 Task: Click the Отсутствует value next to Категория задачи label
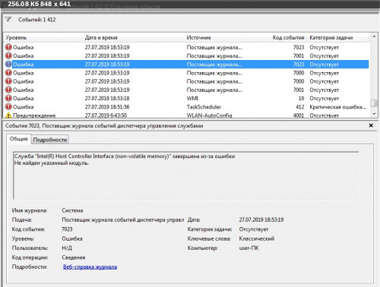coord(254,229)
